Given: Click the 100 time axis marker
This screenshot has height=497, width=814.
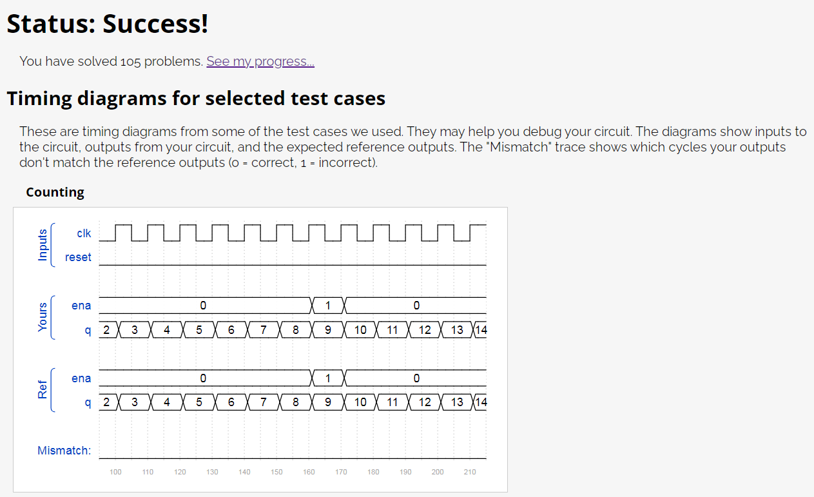Looking at the screenshot, I should tap(115, 472).
